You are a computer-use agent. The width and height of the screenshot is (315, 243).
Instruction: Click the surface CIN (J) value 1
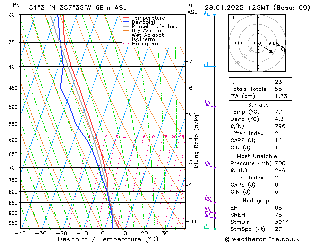(x=276, y=148)
